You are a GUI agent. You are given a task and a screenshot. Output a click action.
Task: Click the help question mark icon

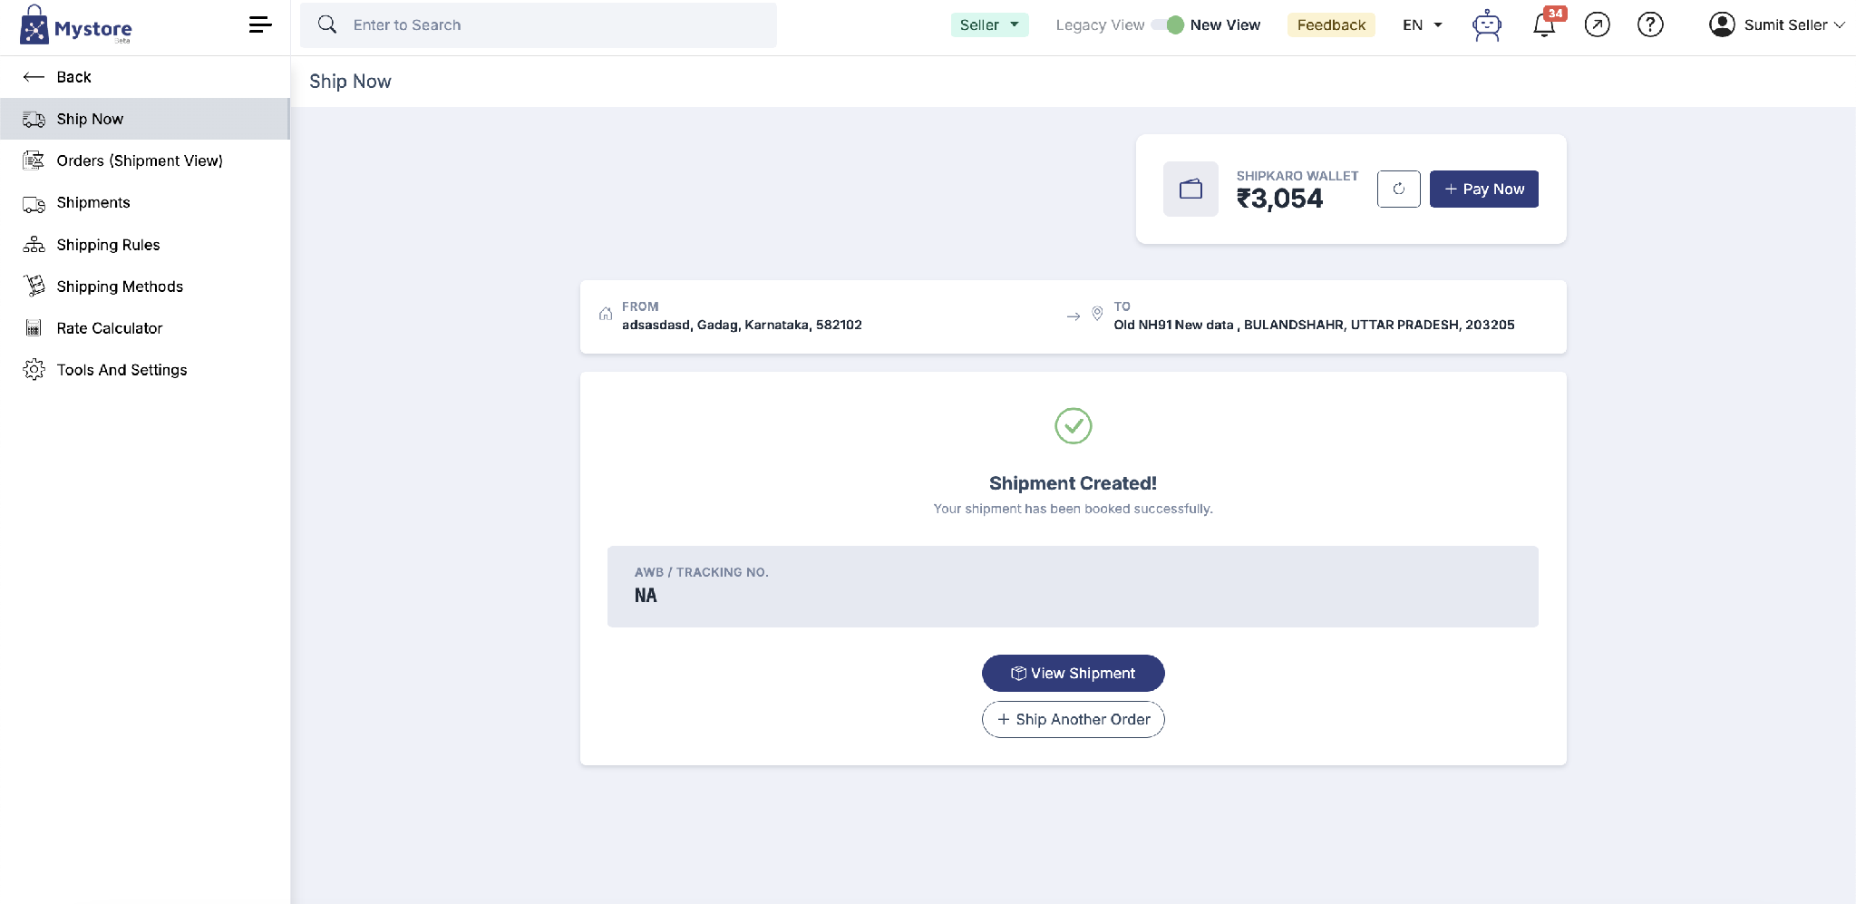pyautogui.click(x=1650, y=24)
